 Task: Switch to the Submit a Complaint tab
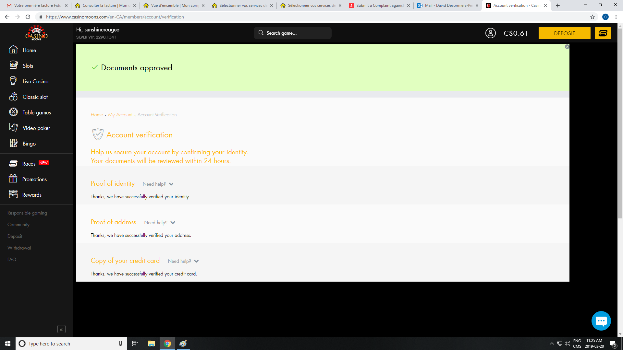pos(379,6)
